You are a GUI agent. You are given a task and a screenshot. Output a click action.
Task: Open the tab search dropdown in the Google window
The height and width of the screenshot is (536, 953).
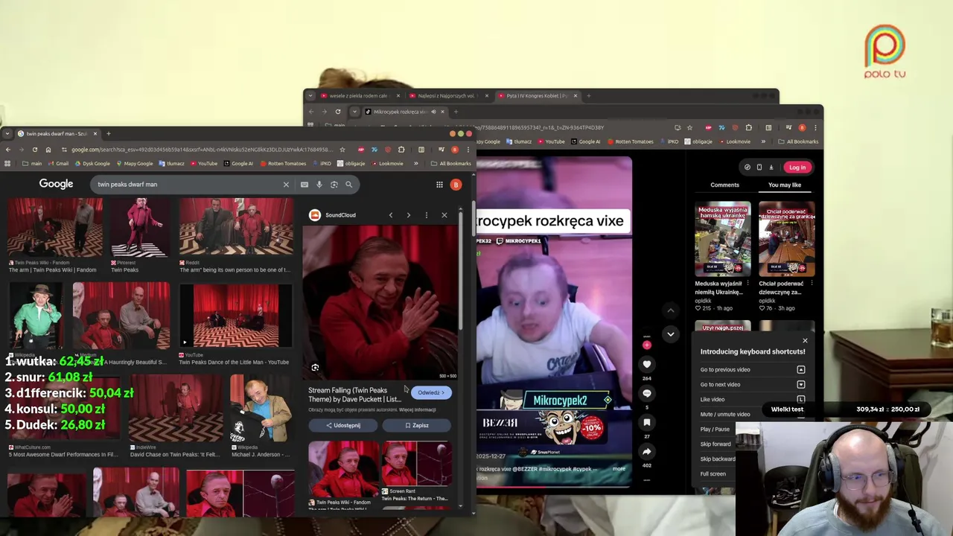[7, 134]
